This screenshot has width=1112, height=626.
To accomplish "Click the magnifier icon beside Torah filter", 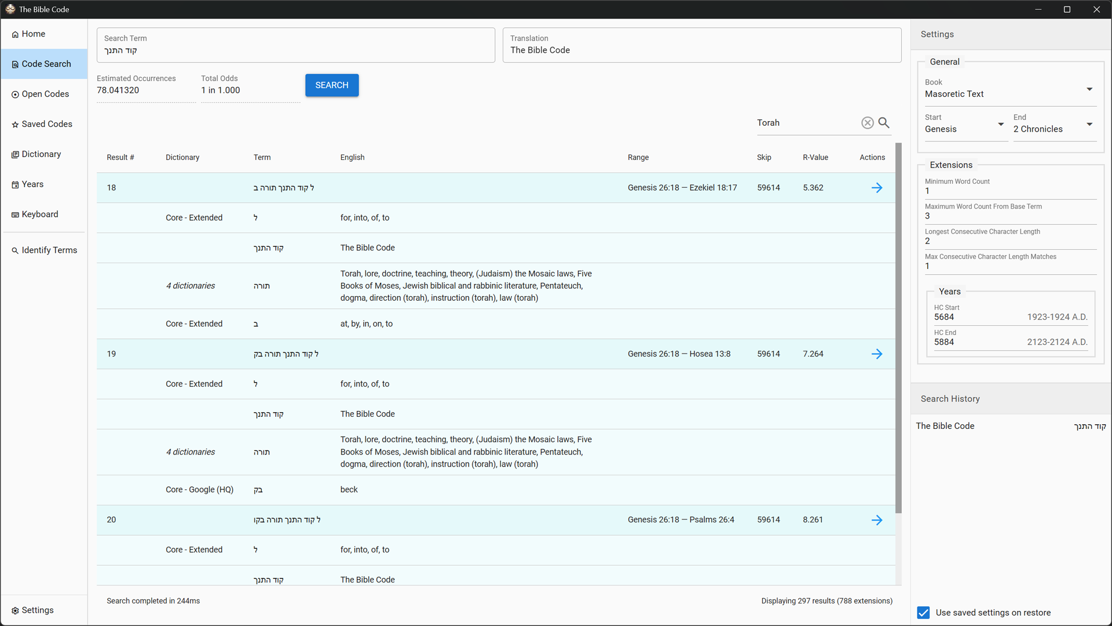I will 884,123.
